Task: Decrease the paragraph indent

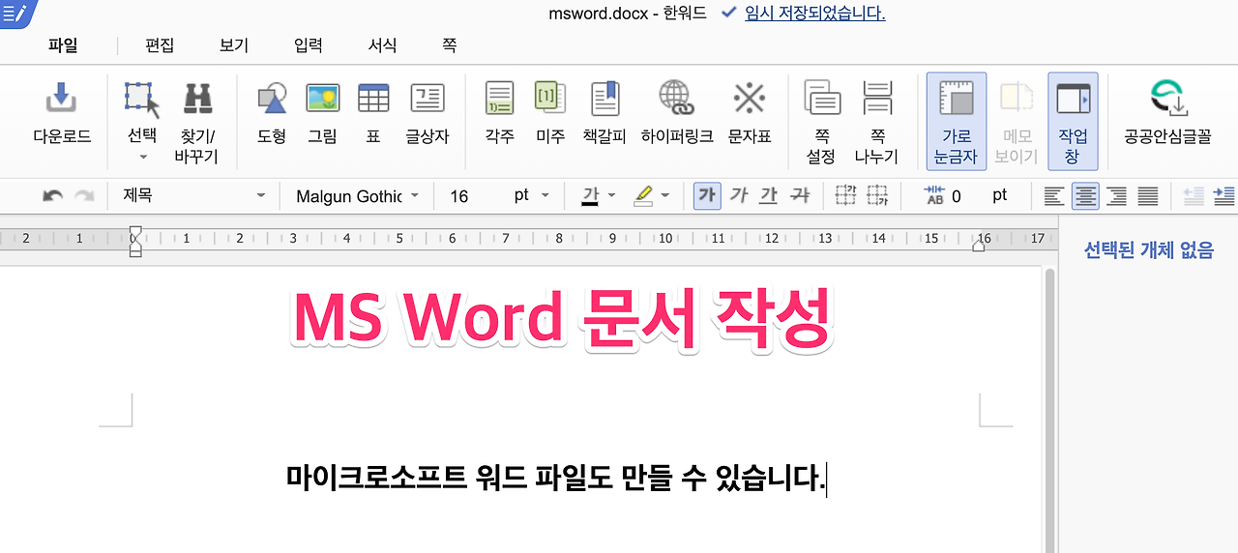Action: (1193, 196)
